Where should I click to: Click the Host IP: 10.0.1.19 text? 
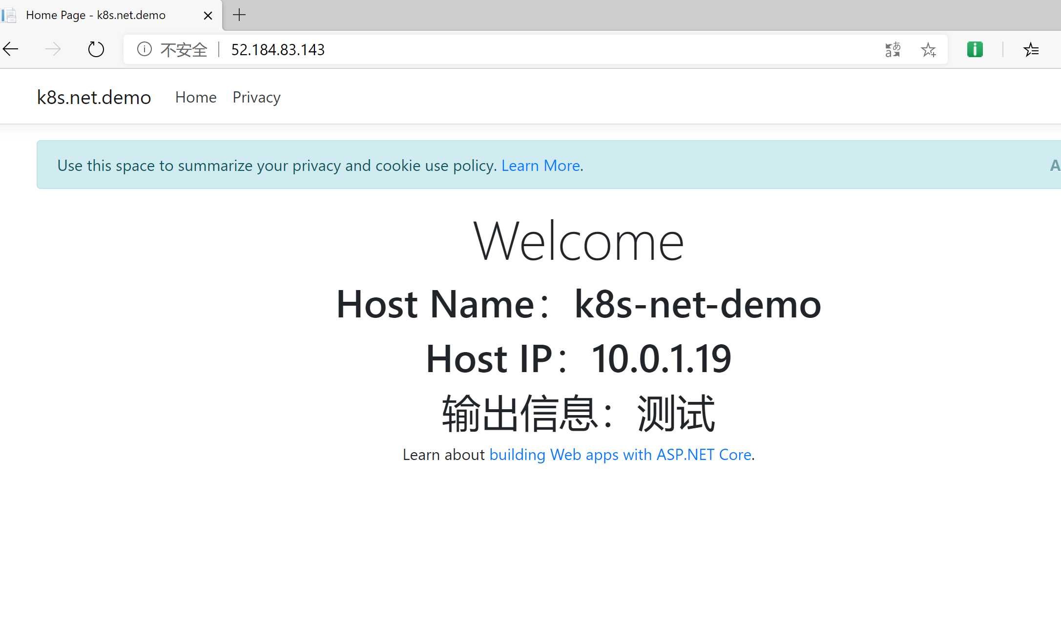point(579,358)
